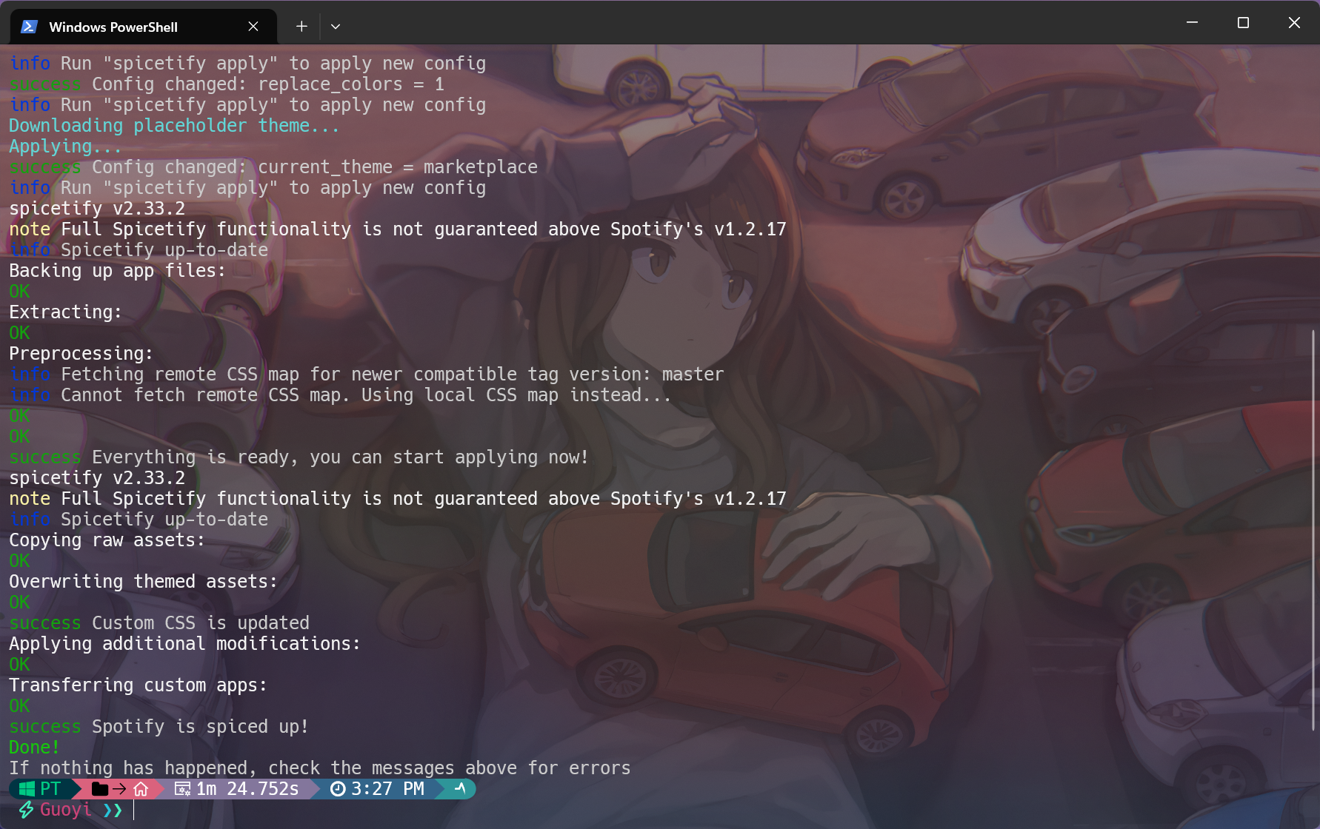Select the Windows PowerShell tab

point(113,26)
